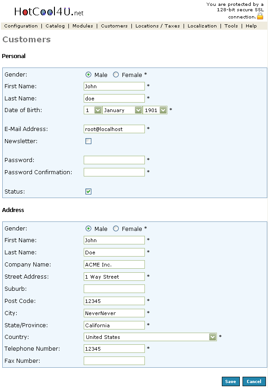Open the Catalog menu
Image resolution: width=270 pixels, height=388 pixels.
[x=55, y=26]
